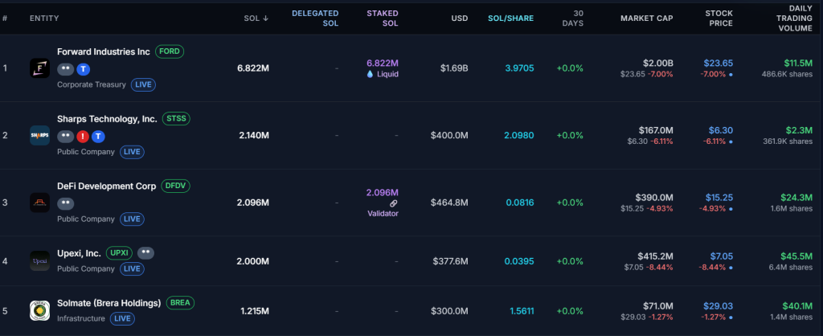Click the blue T badge under Sharps Technology
This screenshot has width=823, height=336.
coord(97,136)
